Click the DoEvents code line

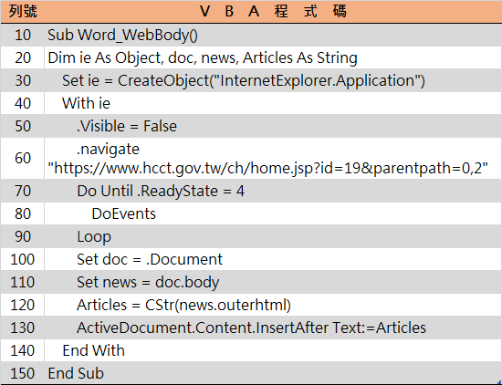point(123,213)
